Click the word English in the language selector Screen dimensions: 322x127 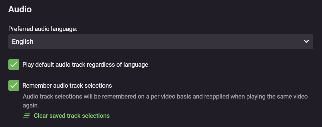click(x=23, y=42)
